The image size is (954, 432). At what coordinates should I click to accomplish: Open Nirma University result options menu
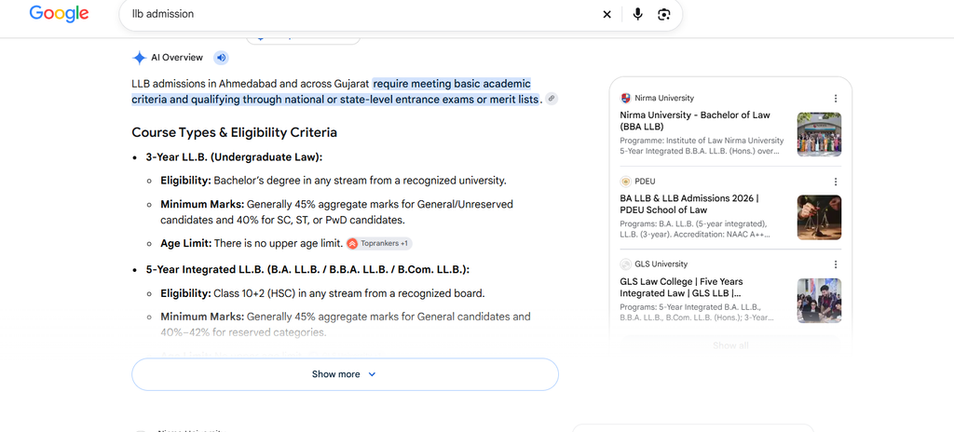(x=836, y=98)
